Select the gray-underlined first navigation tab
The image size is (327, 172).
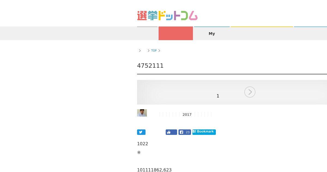[x=147, y=33]
